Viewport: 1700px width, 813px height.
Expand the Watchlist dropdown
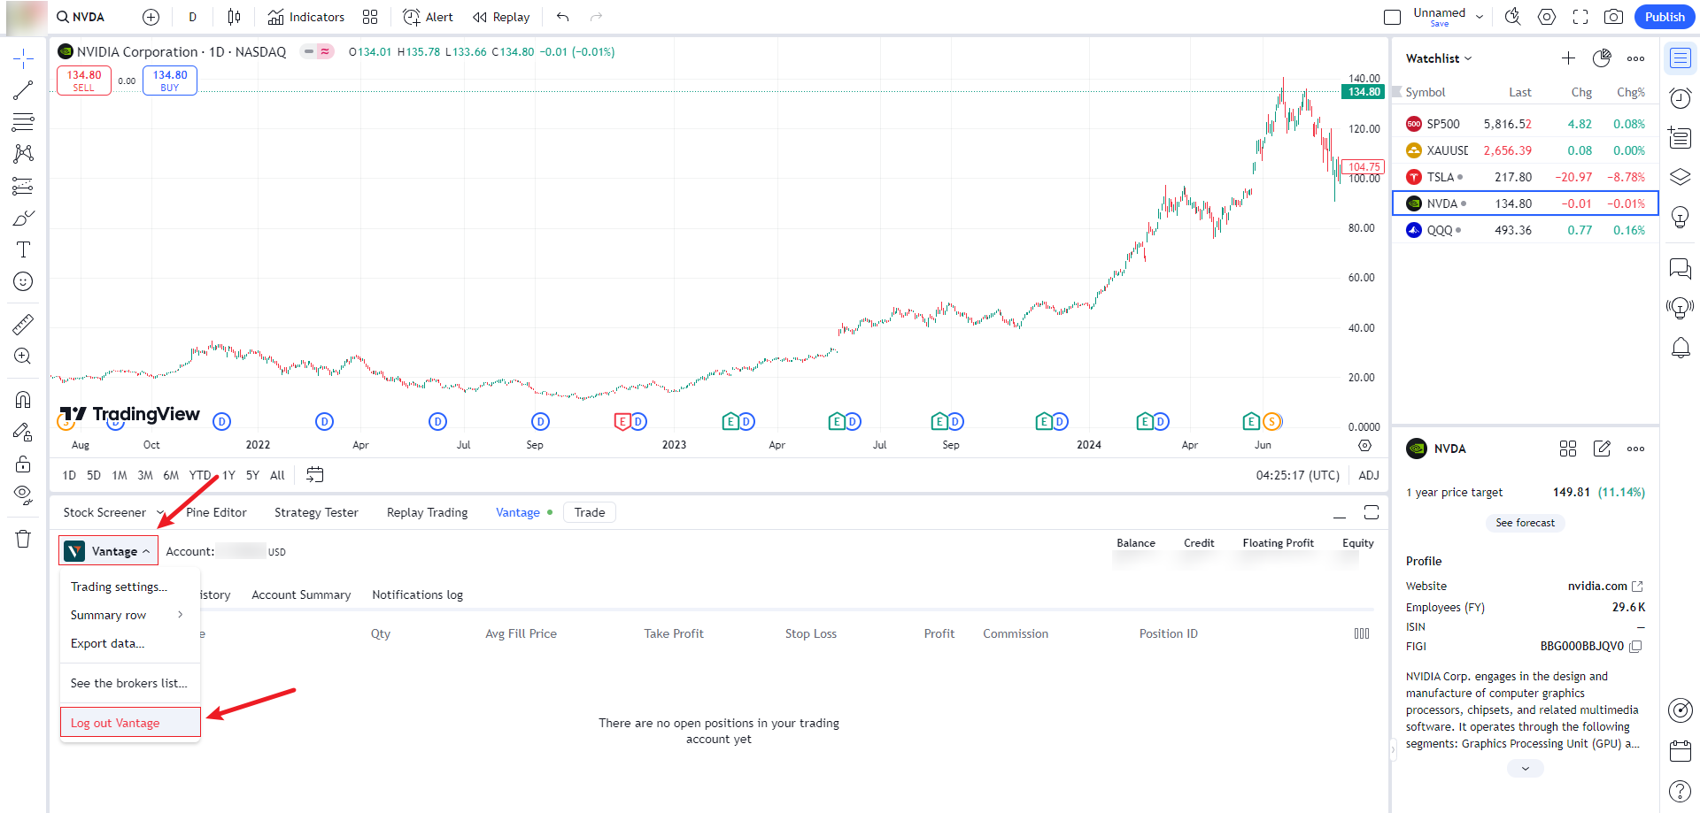(1439, 58)
